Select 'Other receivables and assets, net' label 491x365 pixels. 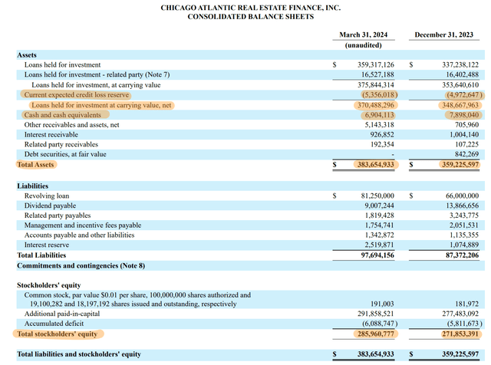(x=71, y=125)
